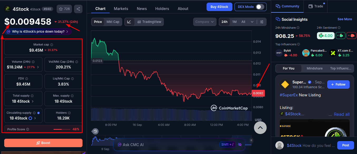
Task: Click #SuperEx hashtag link
Action: tap(289, 95)
